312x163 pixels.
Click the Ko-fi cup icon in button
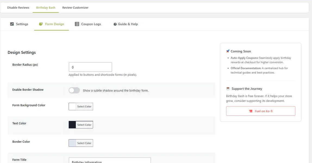(251, 111)
